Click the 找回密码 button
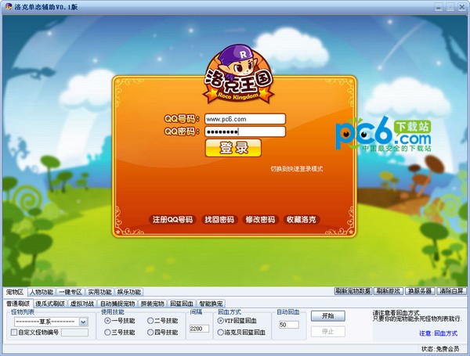The width and height of the screenshot is (470, 356). pyautogui.click(x=219, y=220)
